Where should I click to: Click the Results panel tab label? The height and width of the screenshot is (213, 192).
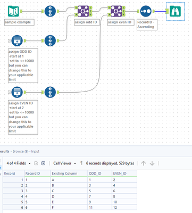click(4, 151)
